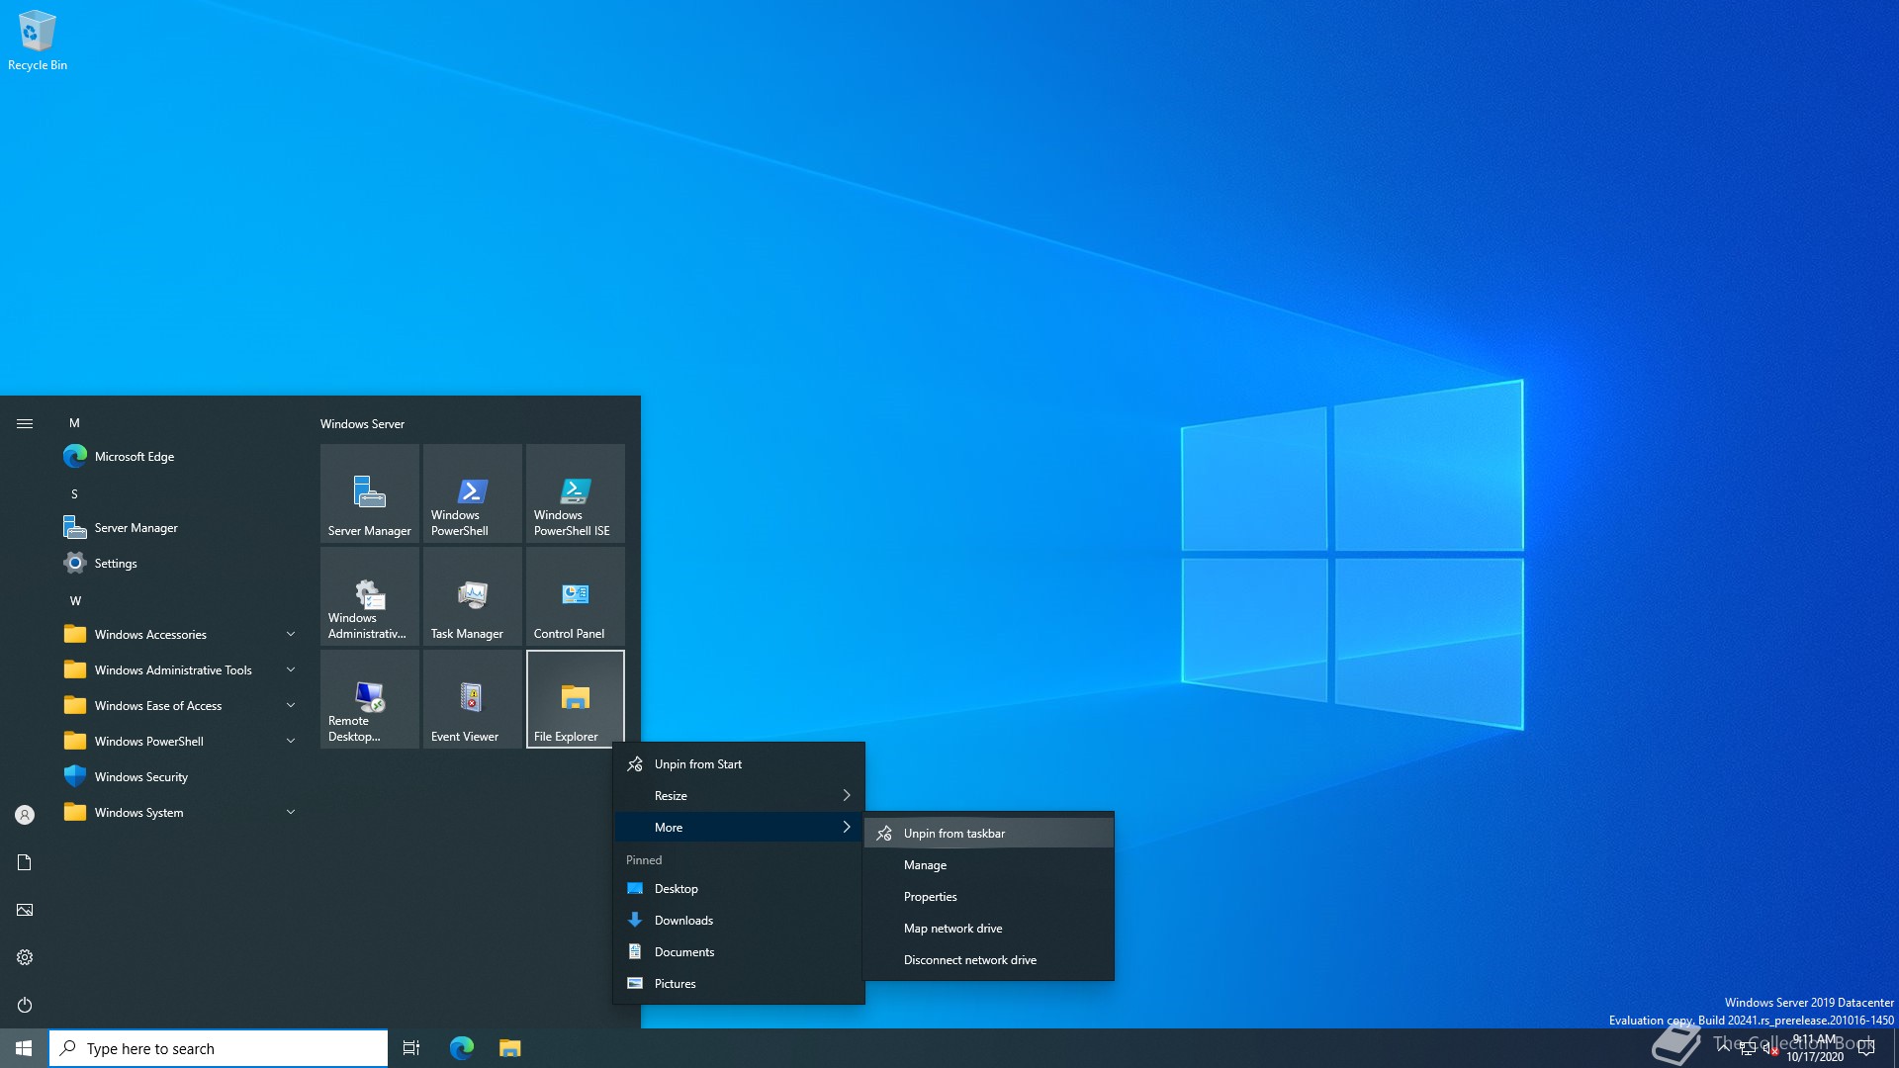Open Task View on the taskbar
Image resolution: width=1899 pixels, height=1068 pixels.
pyautogui.click(x=411, y=1048)
